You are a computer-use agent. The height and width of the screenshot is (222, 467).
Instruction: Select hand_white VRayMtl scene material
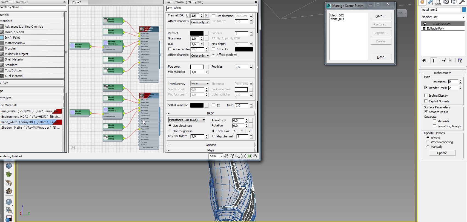pos(31,122)
